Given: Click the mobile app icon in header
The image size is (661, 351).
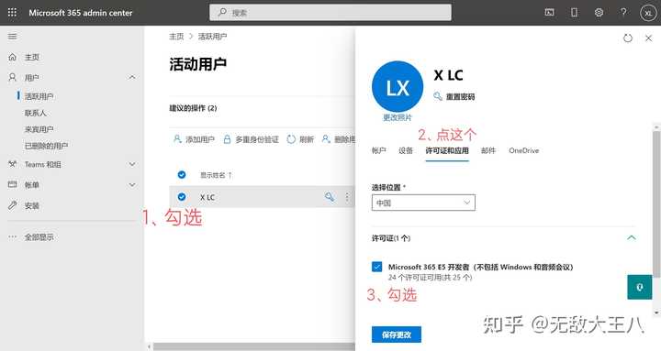Looking at the screenshot, I should click(574, 13).
